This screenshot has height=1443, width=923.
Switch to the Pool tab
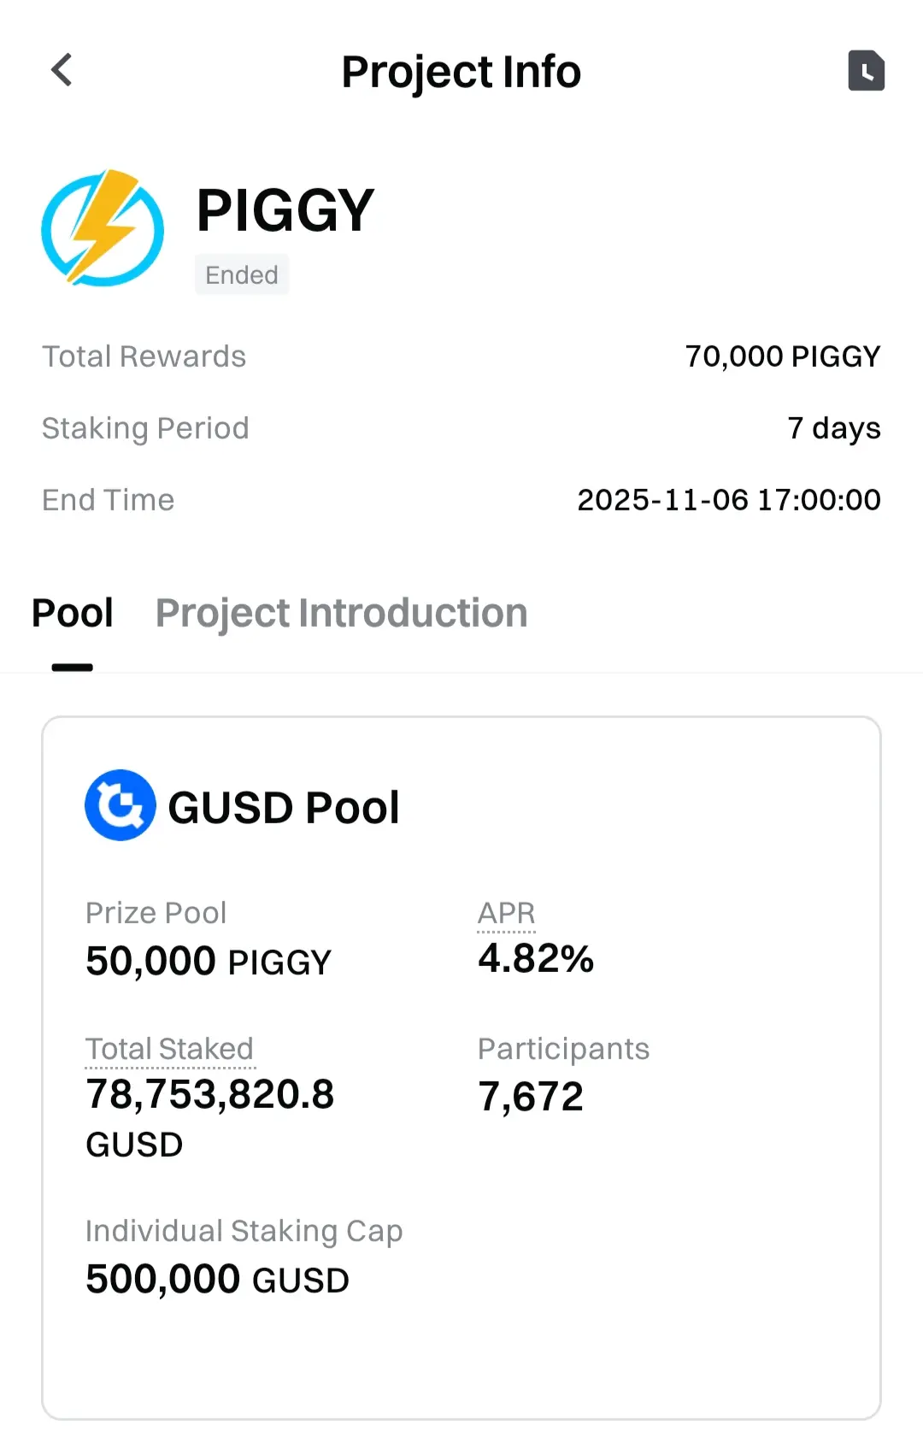coord(73,613)
